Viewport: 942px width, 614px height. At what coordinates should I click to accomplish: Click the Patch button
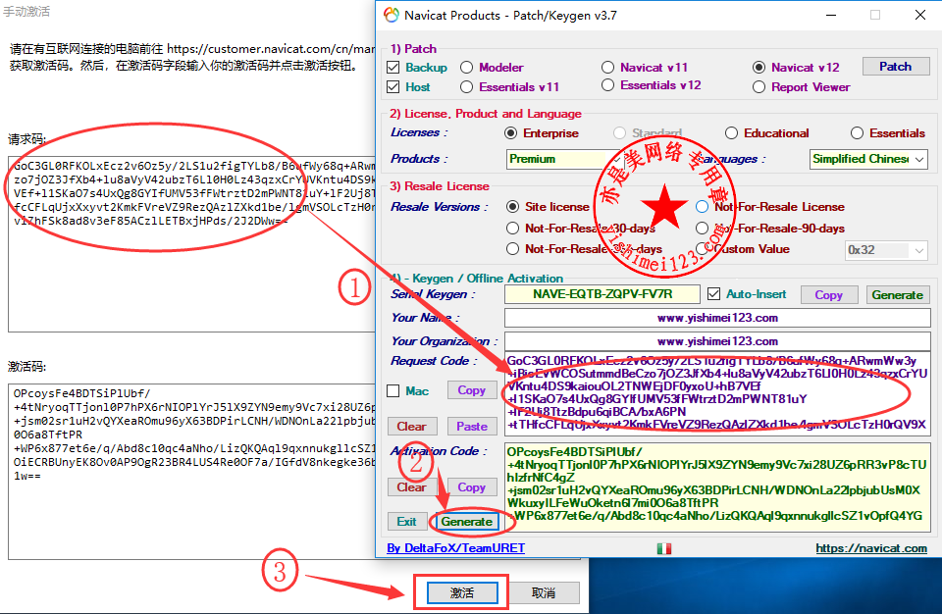[x=895, y=67]
